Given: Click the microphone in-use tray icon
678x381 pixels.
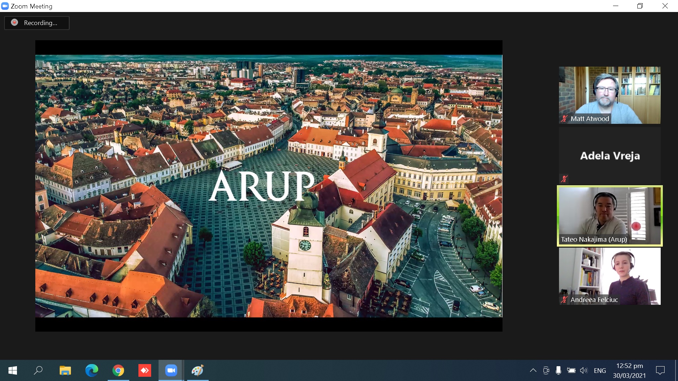Looking at the screenshot, I should tap(558, 370).
